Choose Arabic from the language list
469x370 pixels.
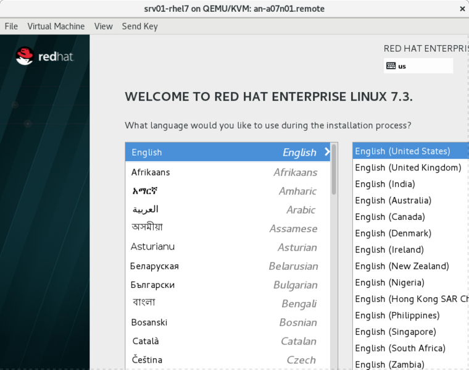(x=146, y=209)
